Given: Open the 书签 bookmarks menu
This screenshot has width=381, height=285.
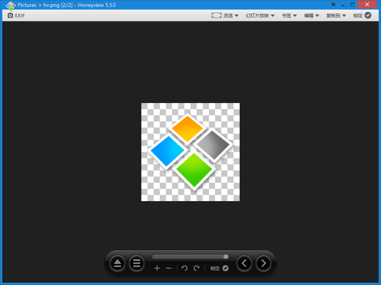Looking at the screenshot, I should pyautogui.click(x=289, y=15).
